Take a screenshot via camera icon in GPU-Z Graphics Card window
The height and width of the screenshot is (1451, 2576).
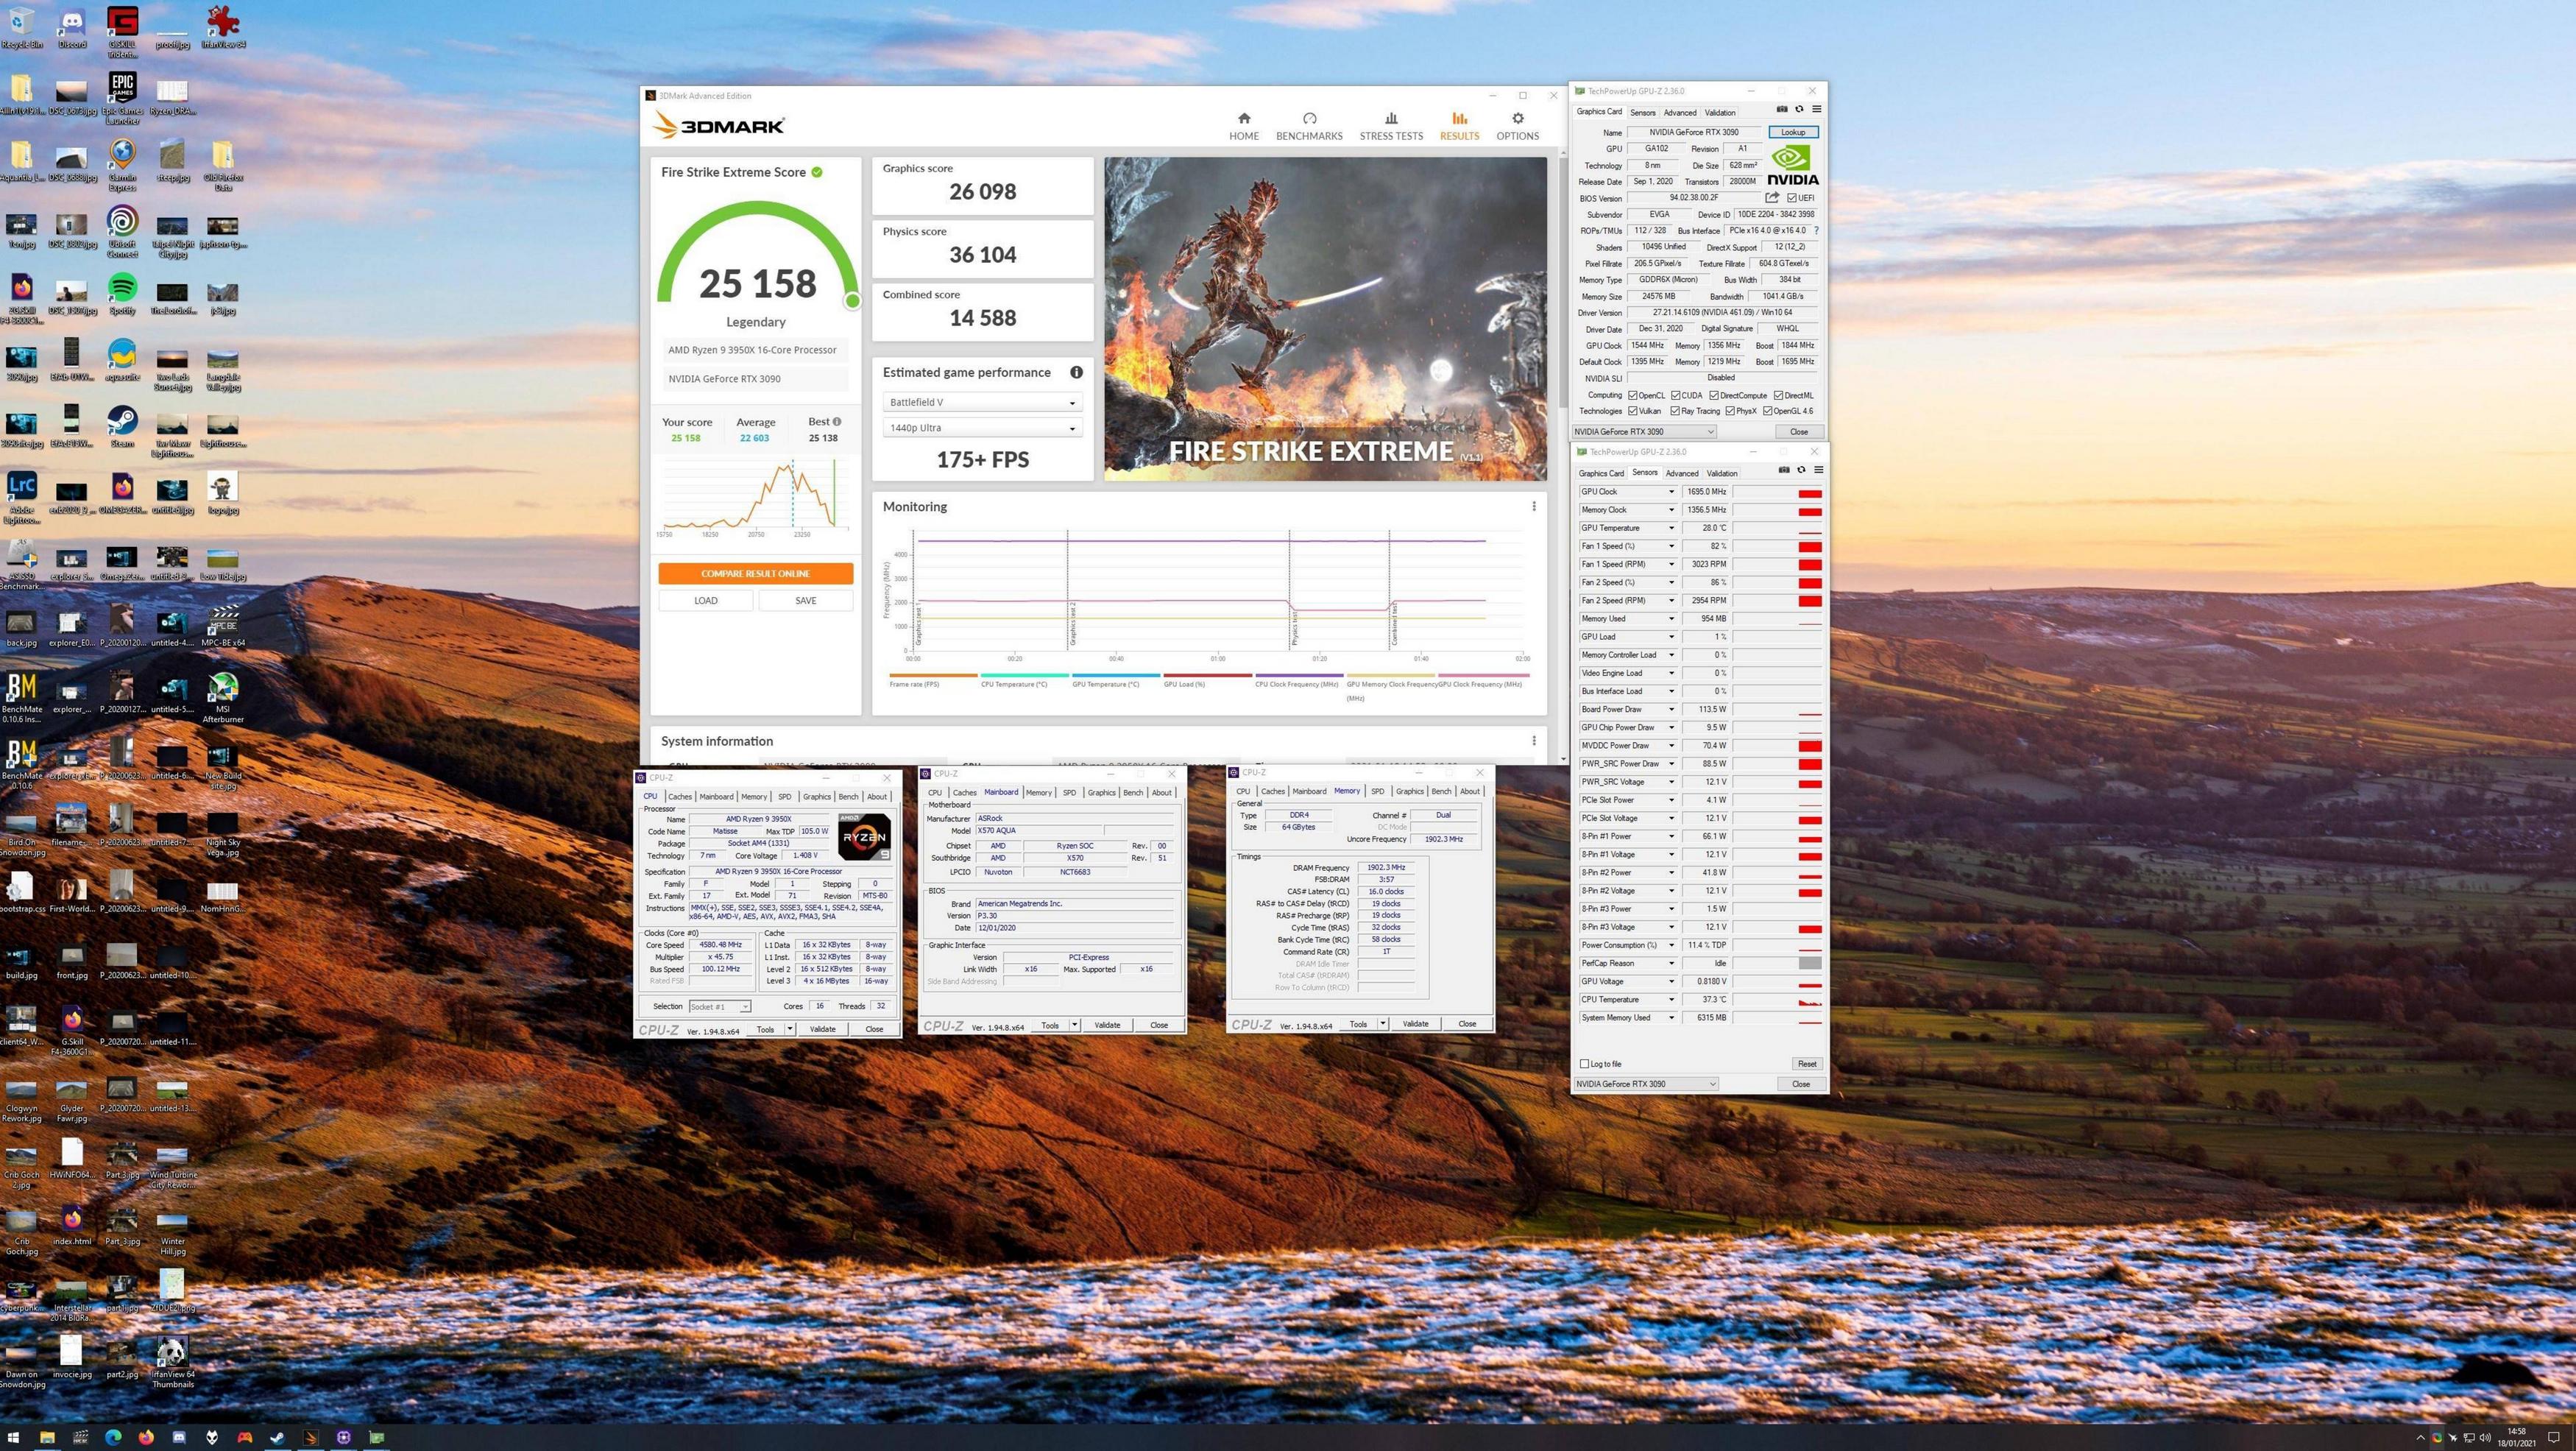tap(1781, 109)
